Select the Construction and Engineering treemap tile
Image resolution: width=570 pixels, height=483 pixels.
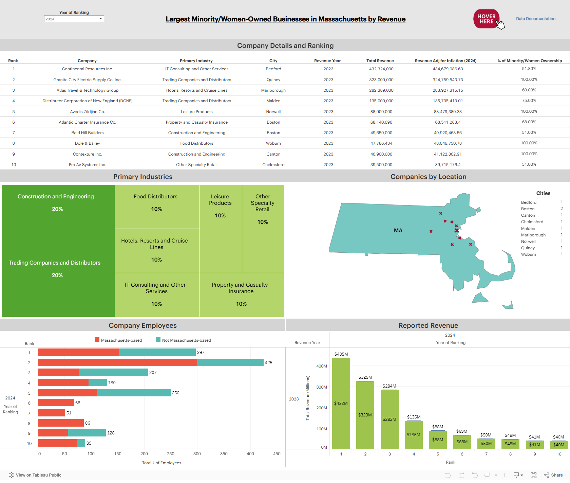(58, 218)
